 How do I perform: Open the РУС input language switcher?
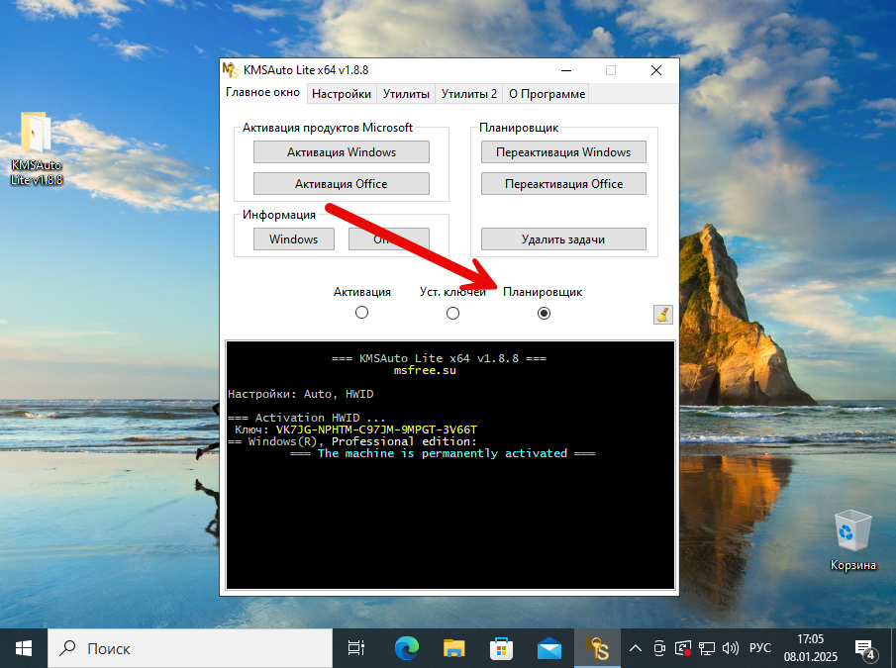760,649
